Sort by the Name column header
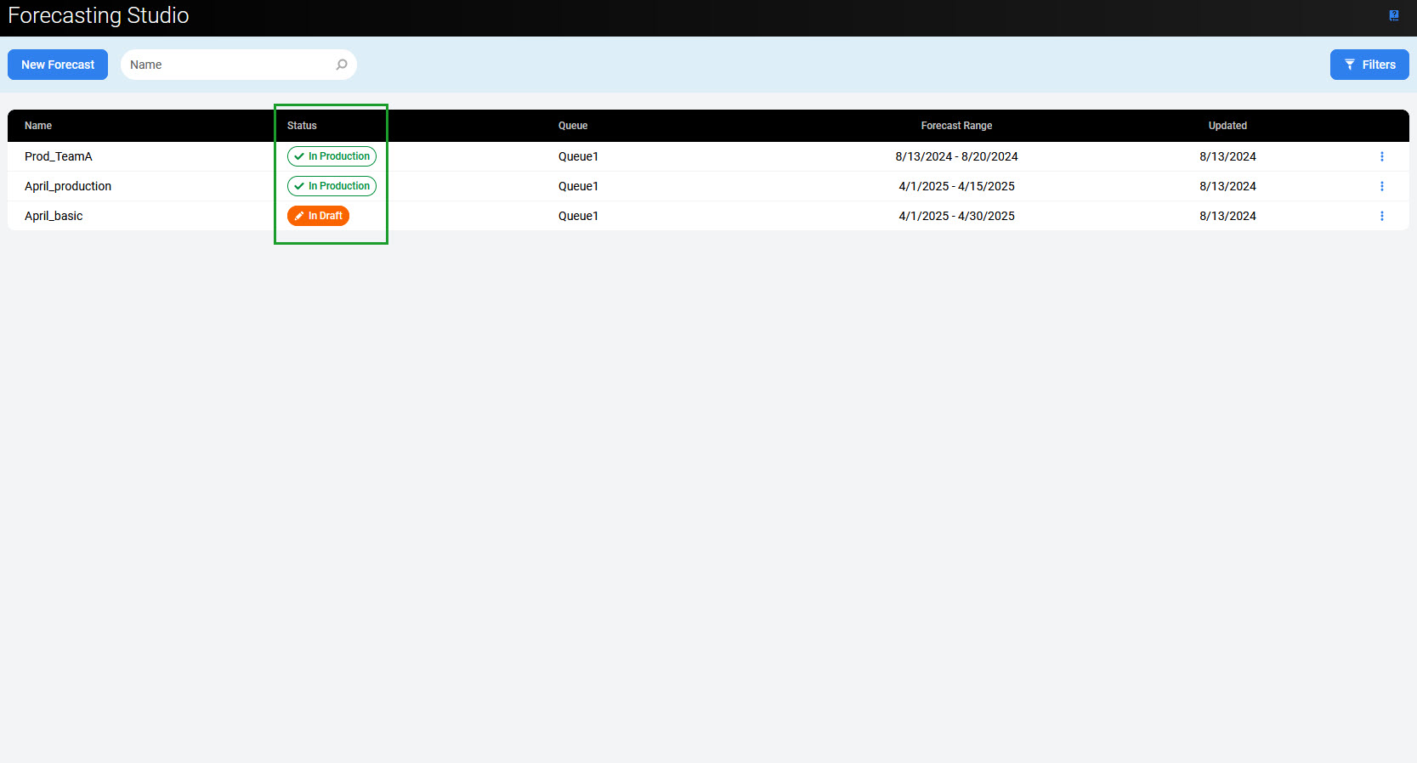The height and width of the screenshot is (763, 1417). point(38,126)
